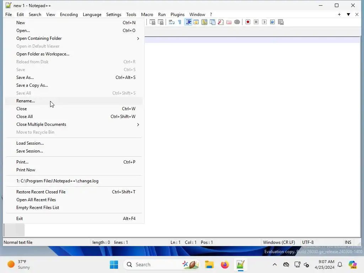Screen dimensions: 364x273
Task: Click Save Session... menu entry
Action: tap(74, 151)
